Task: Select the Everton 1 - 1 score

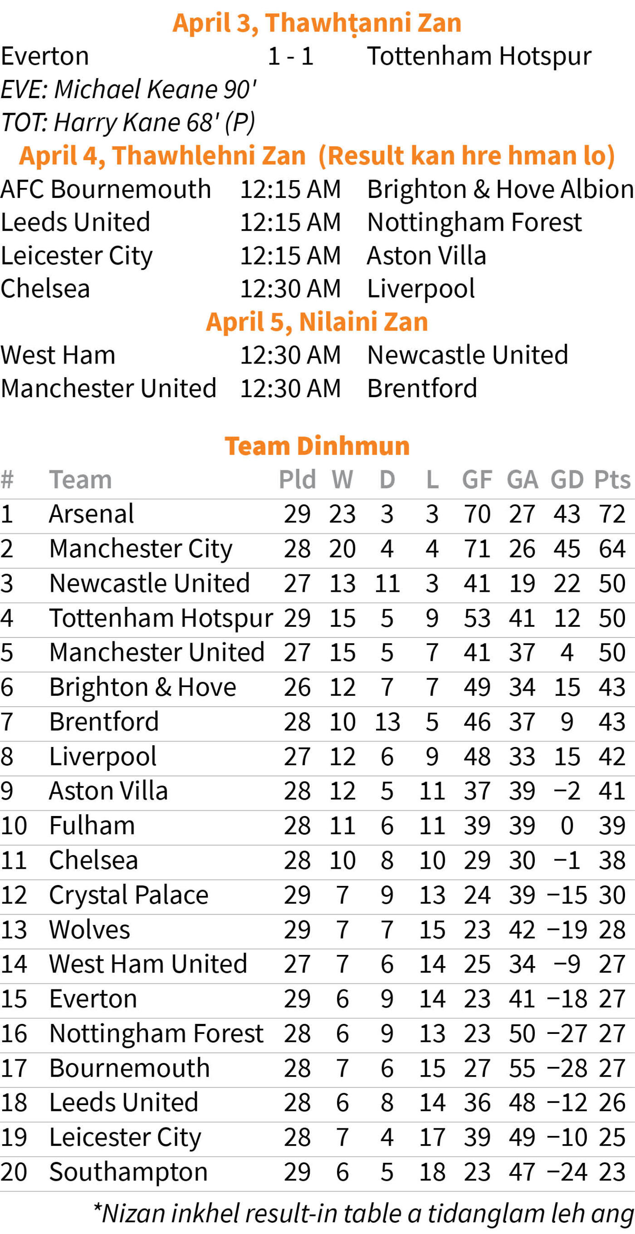Action: coord(290,57)
